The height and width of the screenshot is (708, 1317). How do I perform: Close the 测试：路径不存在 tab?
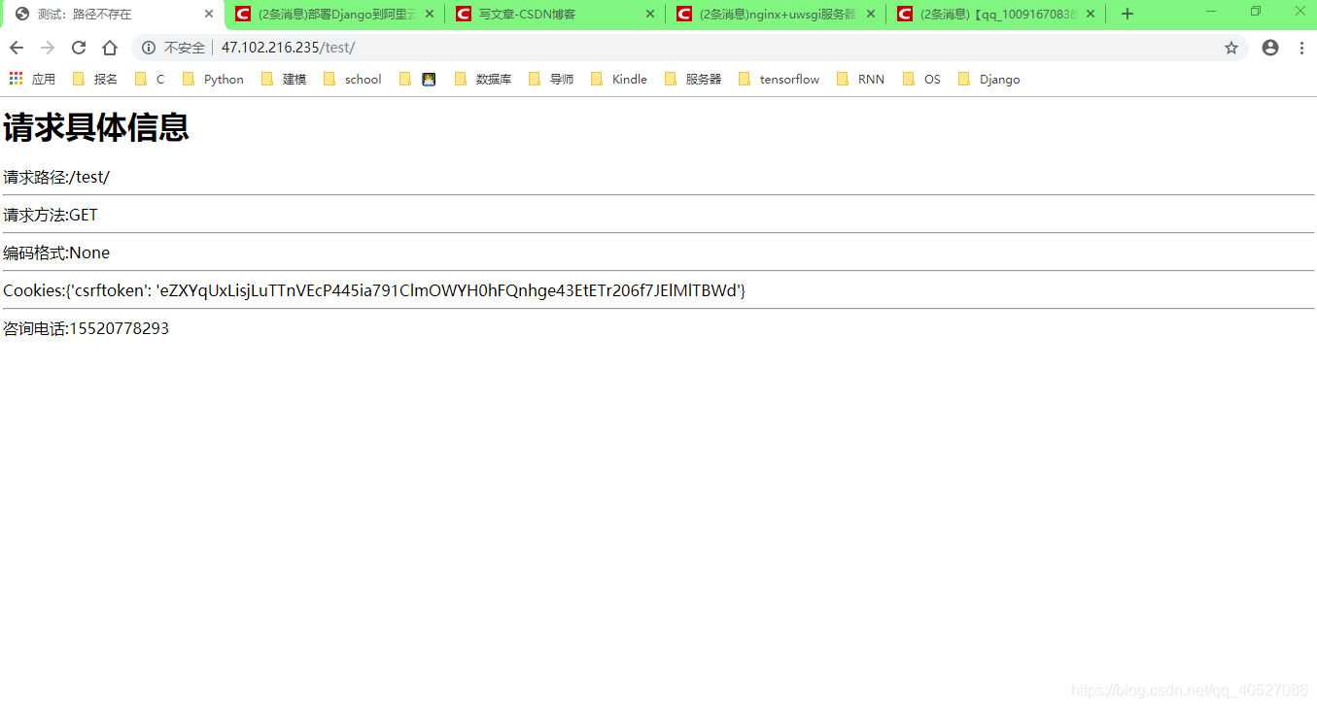208,14
